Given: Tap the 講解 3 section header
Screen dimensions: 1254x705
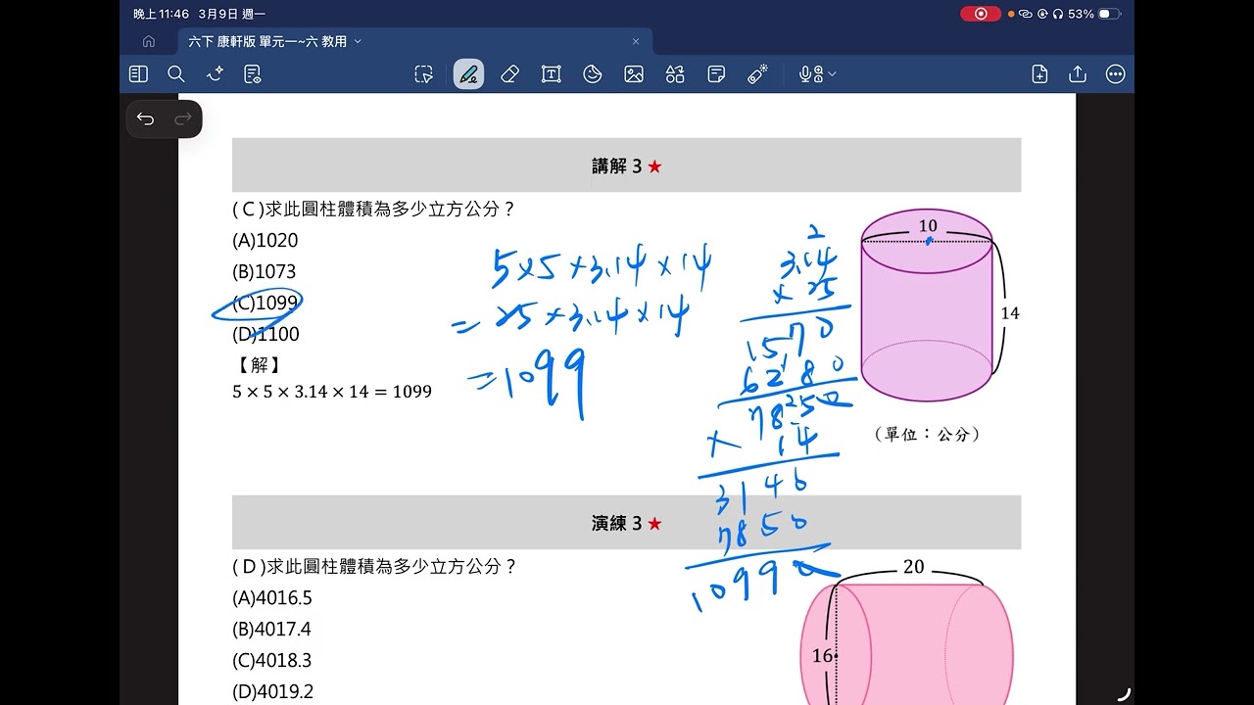Looking at the screenshot, I should [x=627, y=165].
